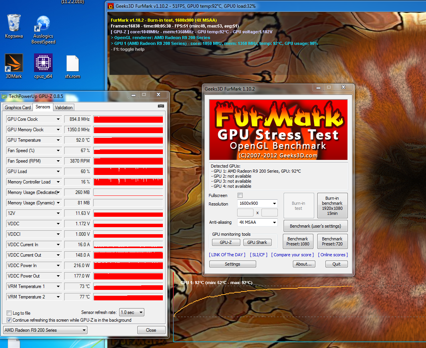Run Benchmark Preset:720

point(332,242)
